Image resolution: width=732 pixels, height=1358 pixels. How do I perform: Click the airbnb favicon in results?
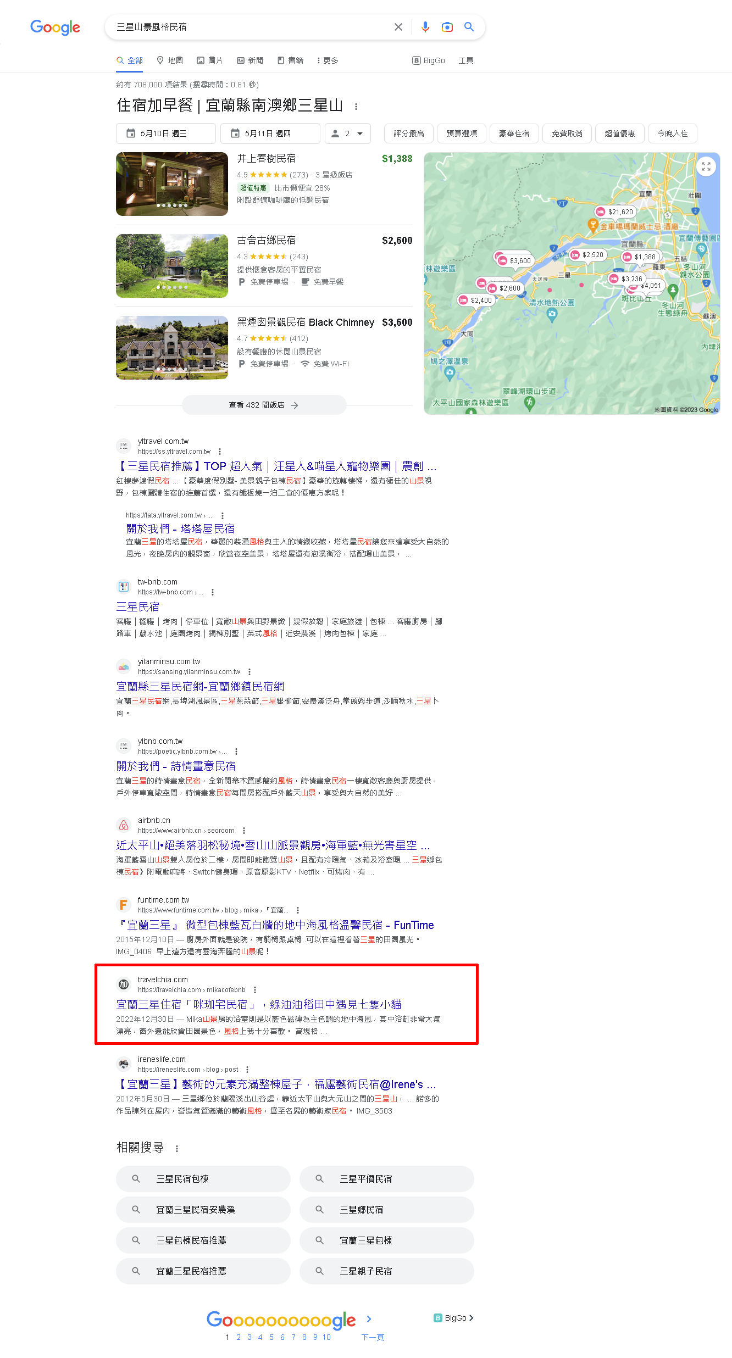point(124,825)
